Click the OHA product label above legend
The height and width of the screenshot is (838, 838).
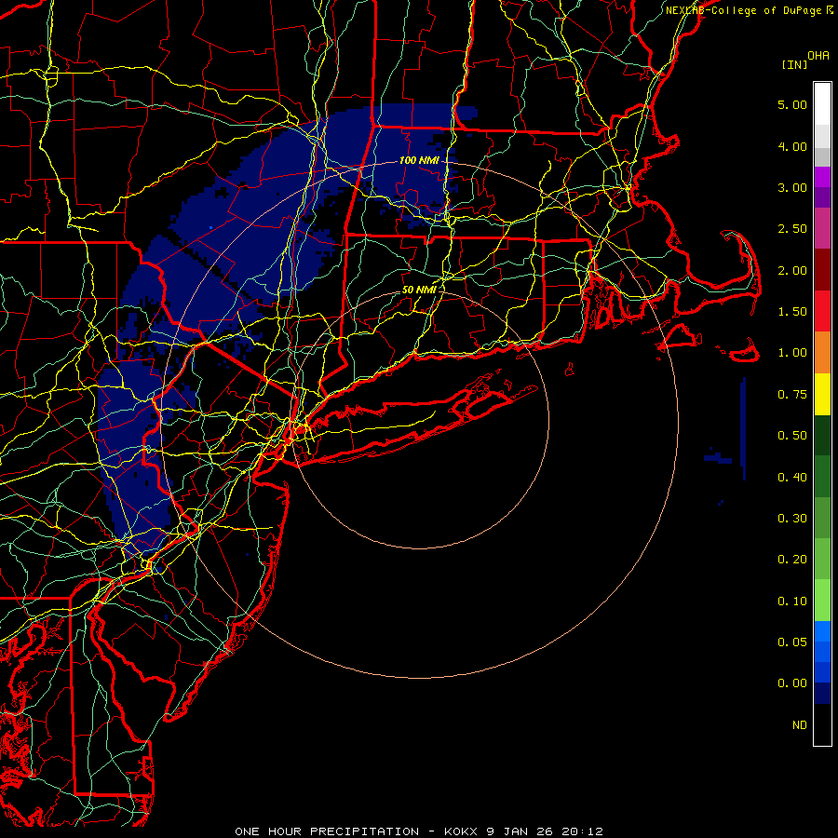818,56
